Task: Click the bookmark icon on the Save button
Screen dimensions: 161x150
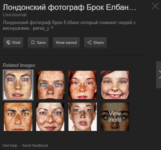Action: tap(33, 42)
